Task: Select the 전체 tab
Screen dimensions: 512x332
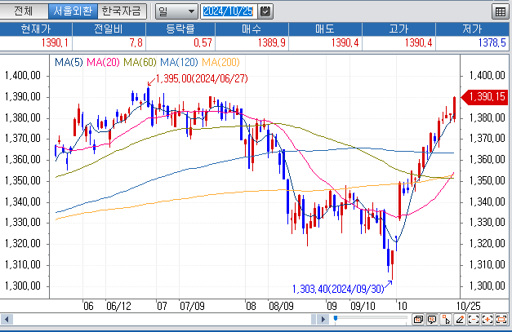Action: pyautogui.click(x=24, y=11)
